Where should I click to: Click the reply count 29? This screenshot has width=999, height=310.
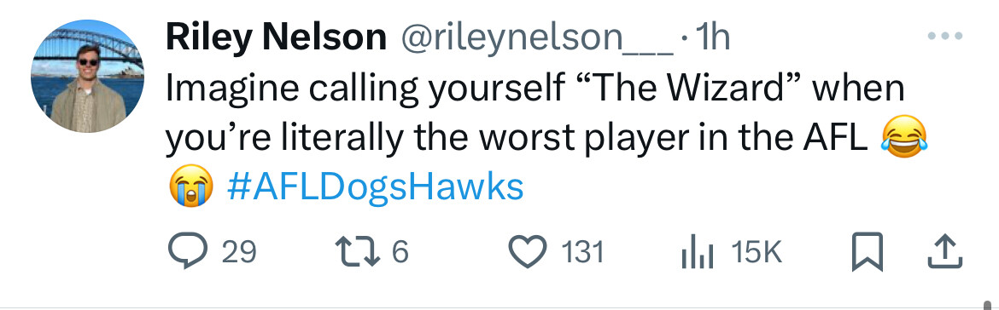coord(239,252)
